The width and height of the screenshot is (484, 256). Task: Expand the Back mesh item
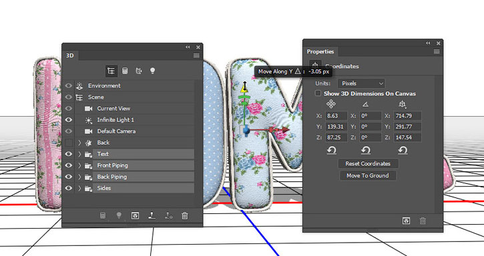pyautogui.click(x=79, y=143)
